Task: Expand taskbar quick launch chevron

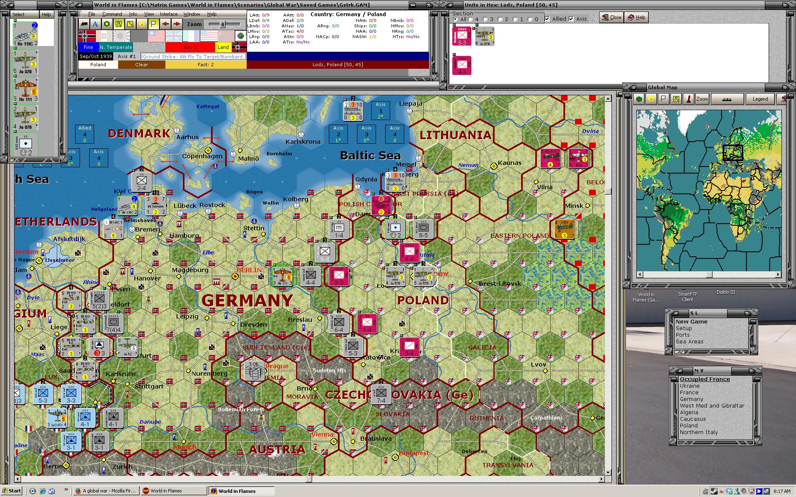Action: (x=66, y=490)
